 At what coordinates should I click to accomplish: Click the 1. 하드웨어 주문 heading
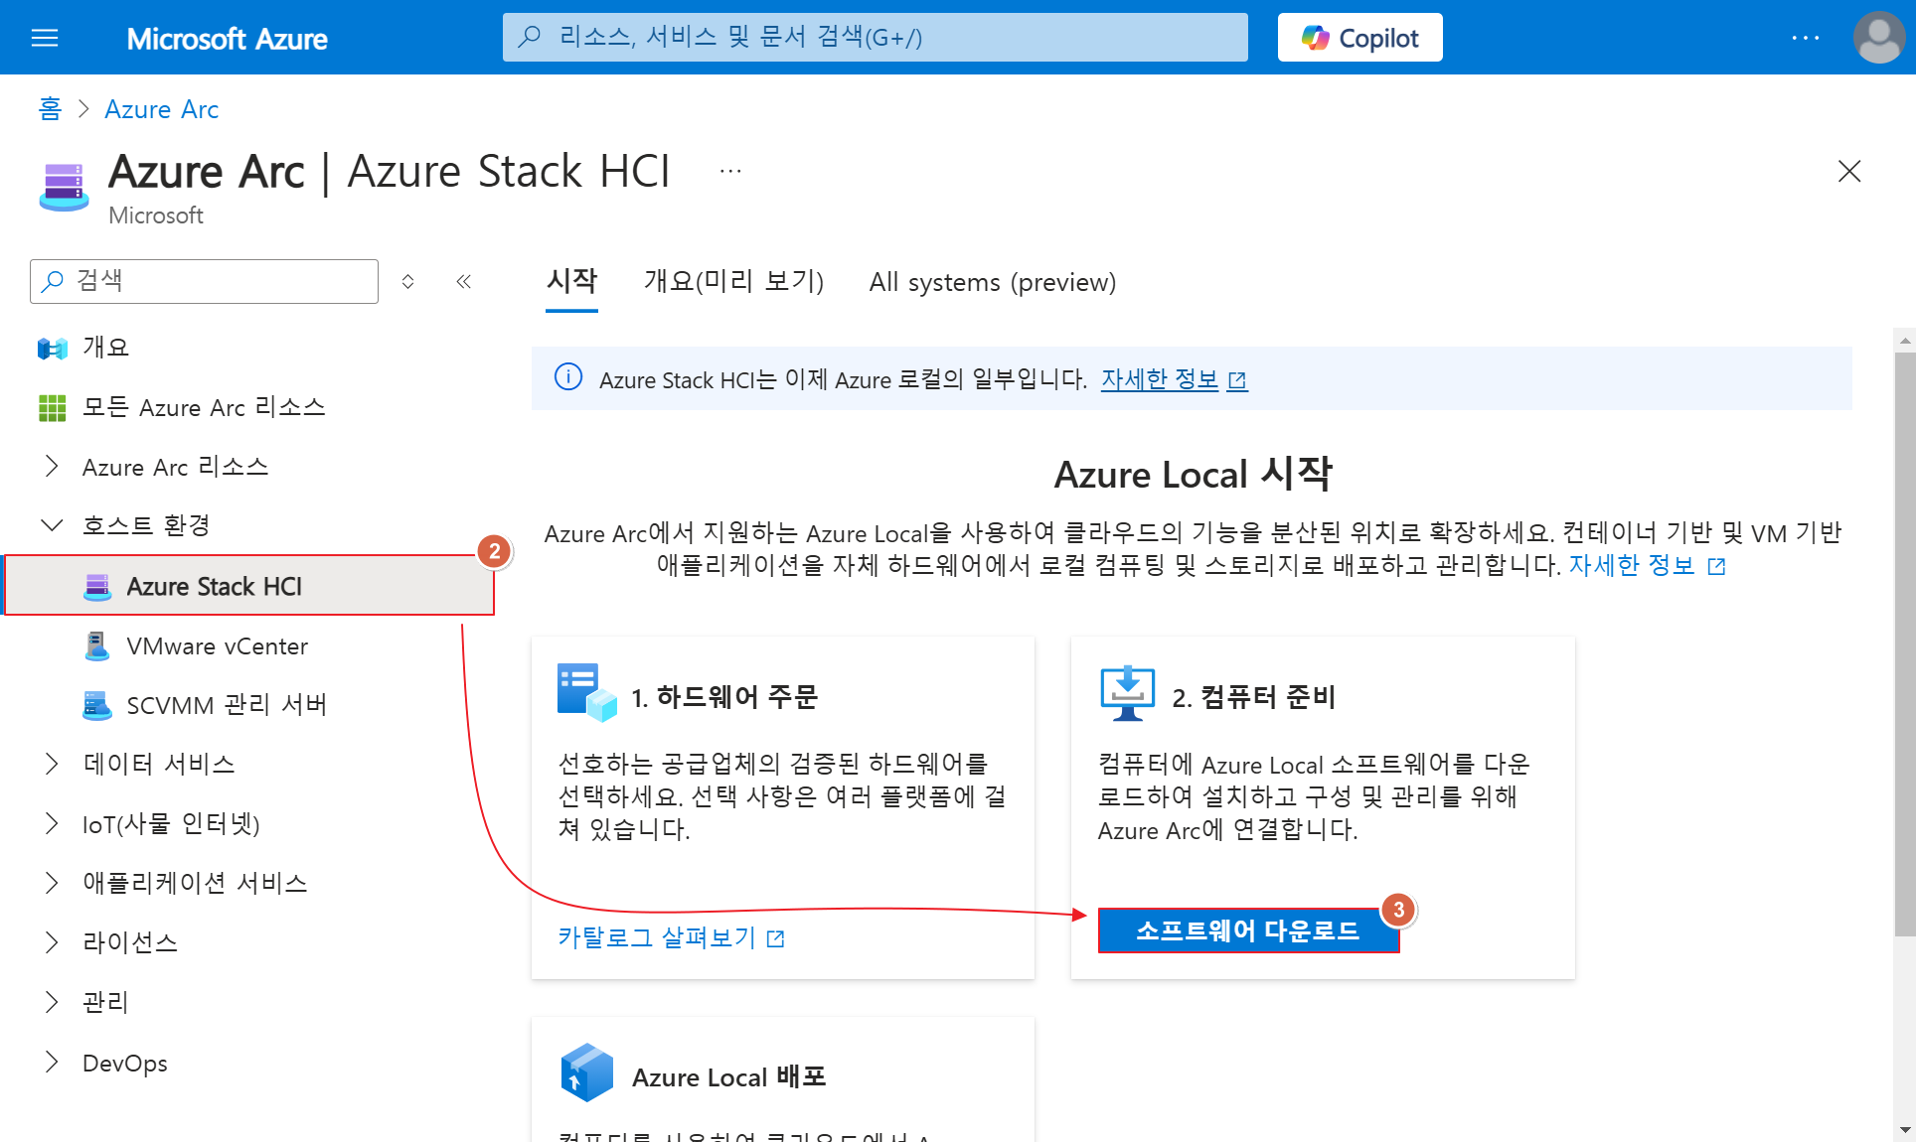click(x=724, y=697)
